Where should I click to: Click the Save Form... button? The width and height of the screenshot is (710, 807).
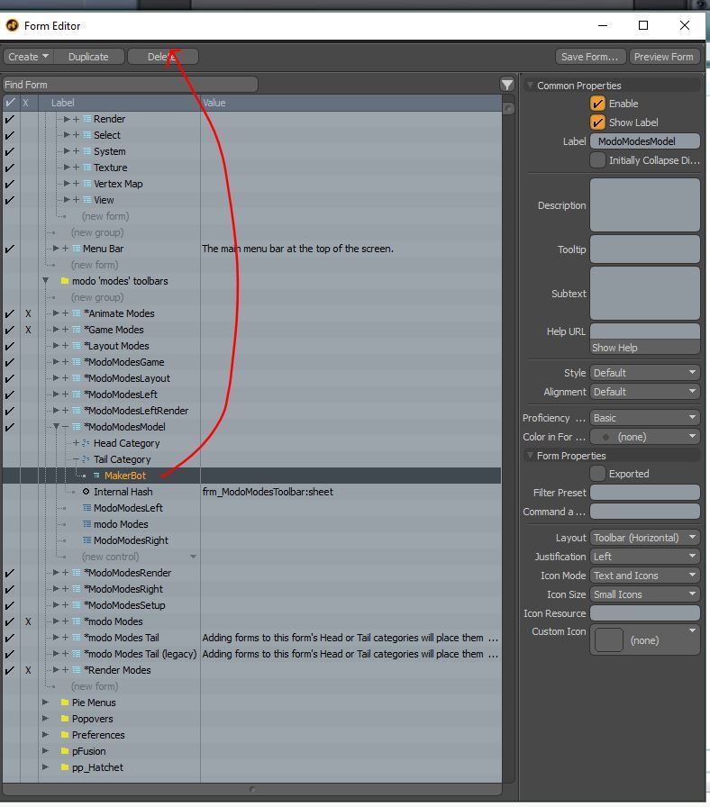(x=590, y=57)
